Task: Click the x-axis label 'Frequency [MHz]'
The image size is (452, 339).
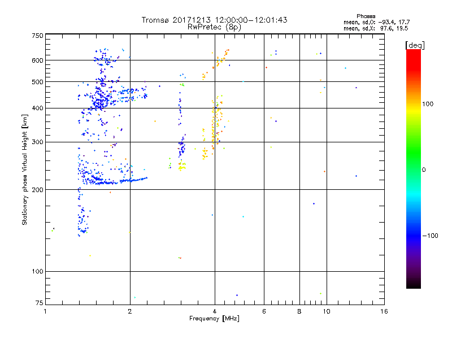Action: (x=214, y=319)
